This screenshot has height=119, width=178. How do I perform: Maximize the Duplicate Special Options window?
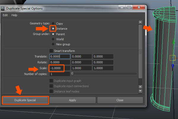[x=129, y=7]
